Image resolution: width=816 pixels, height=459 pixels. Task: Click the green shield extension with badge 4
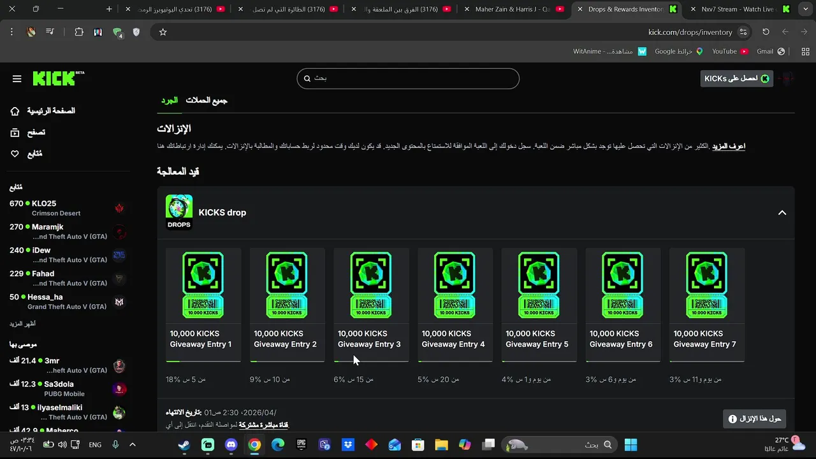pyautogui.click(x=117, y=32)
